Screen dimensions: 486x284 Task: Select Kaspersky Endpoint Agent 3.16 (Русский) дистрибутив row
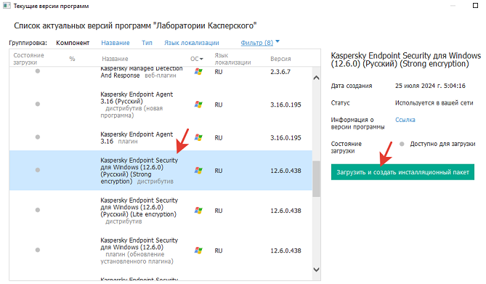pyautogui.click(x=161, y=105)
